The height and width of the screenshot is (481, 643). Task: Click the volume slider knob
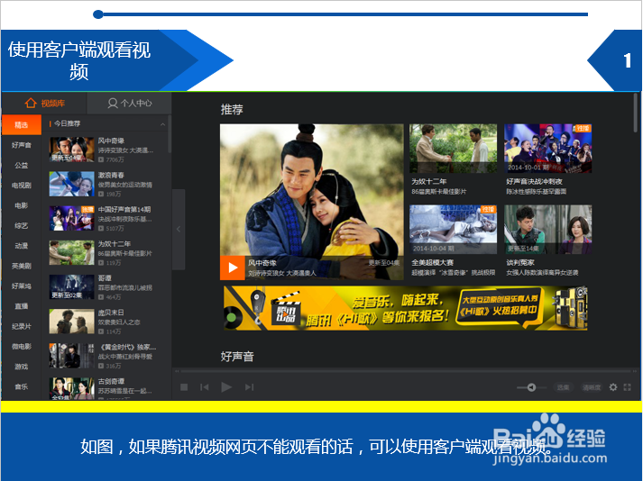point(531,387)
